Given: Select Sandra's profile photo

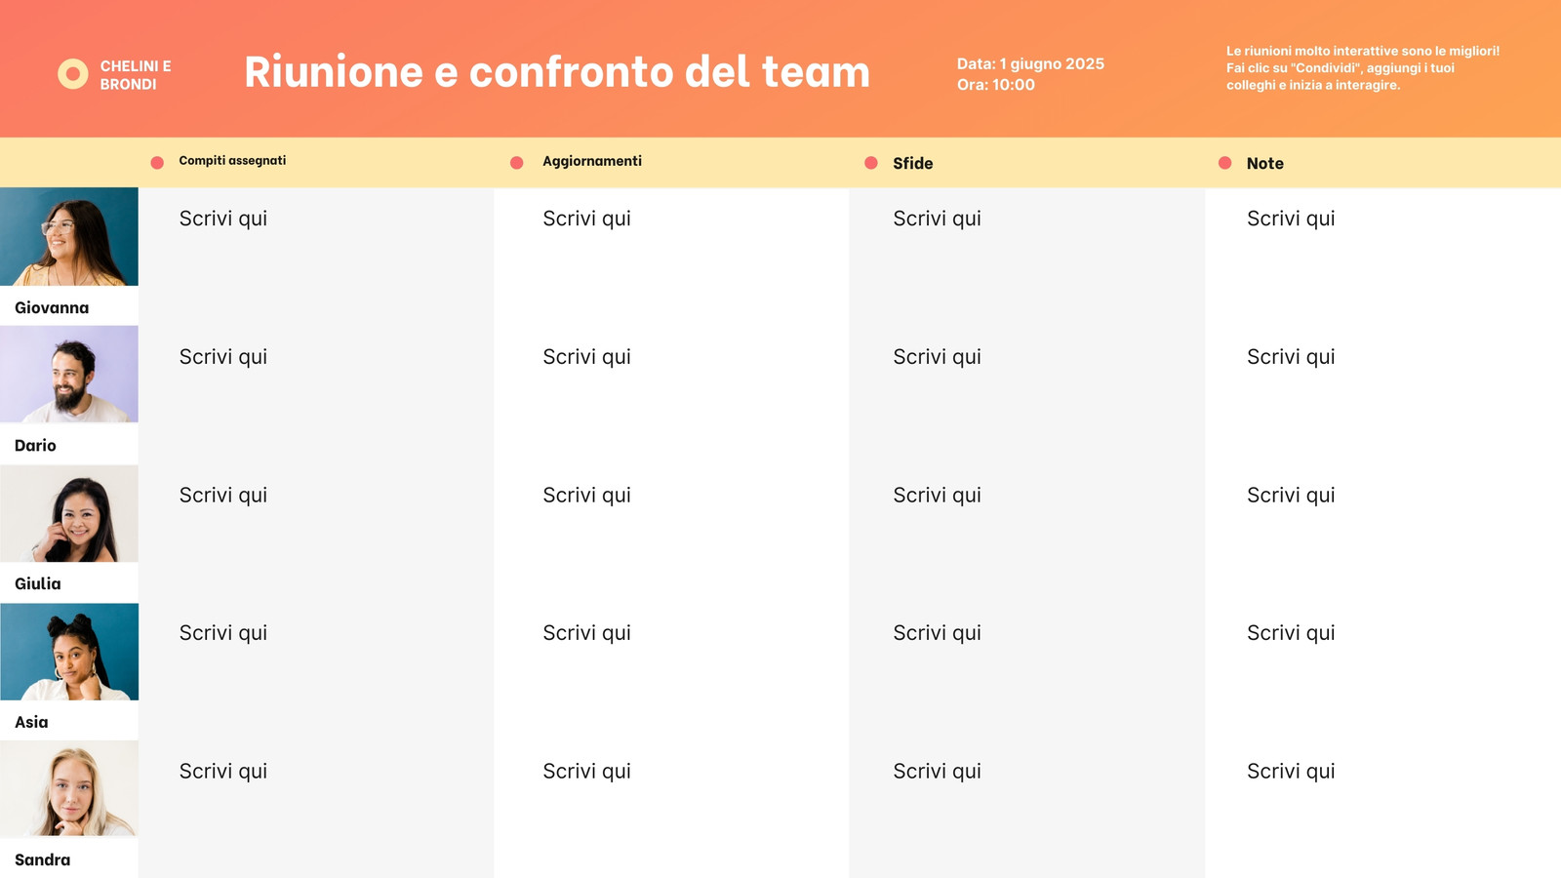Looking at the screenshot, I should [x=69, y=788].
